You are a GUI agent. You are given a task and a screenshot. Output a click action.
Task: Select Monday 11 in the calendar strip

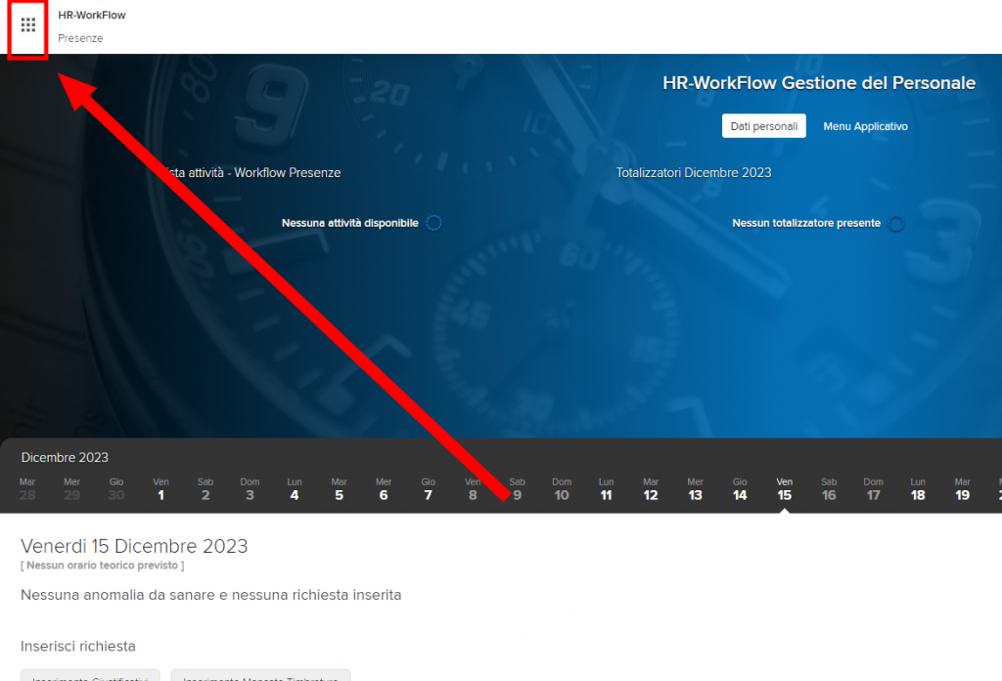coord(607,489)
